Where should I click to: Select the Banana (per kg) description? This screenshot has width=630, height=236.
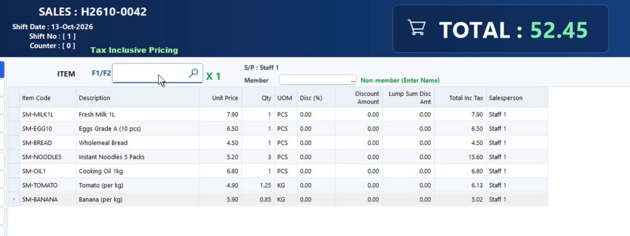(137, 199)
